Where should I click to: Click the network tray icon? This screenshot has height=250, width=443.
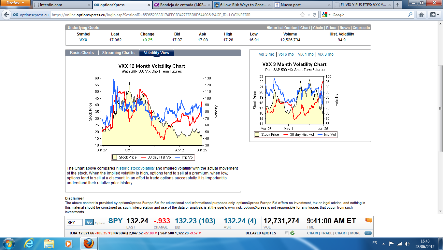click(399, 243)
